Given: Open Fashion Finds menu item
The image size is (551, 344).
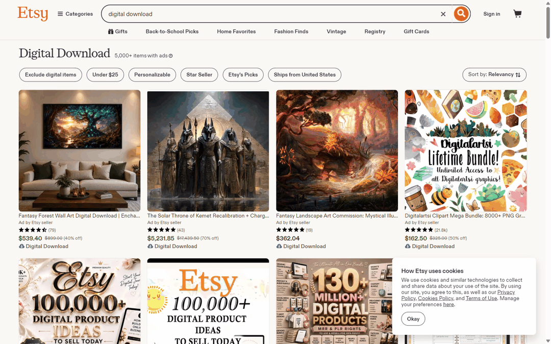Looking at the screenshot, I should [x=291, y=31].
